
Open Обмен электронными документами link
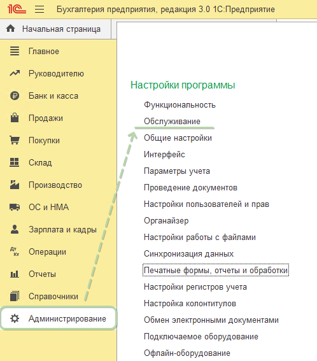[x=211, y=320]
